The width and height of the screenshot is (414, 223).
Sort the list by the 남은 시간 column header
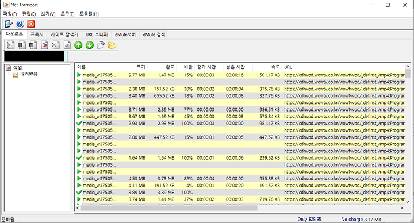click(x=238, y=67)
